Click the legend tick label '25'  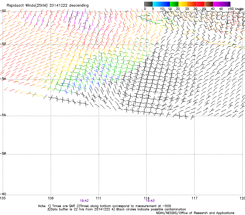click(187, 9)
